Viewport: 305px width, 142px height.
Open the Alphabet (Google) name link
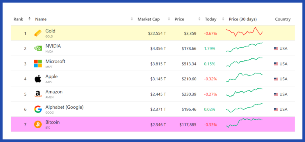click(64, 107)
